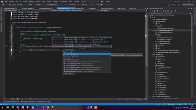Open the Nucleus.Application project navigation dropdown
Image resolution: width=196 pixels, height=110 pixels.
27,11
